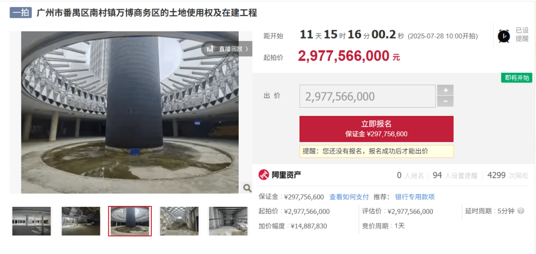
Task: Click into the 出价 bid amount field
Action: coord(367,96)
